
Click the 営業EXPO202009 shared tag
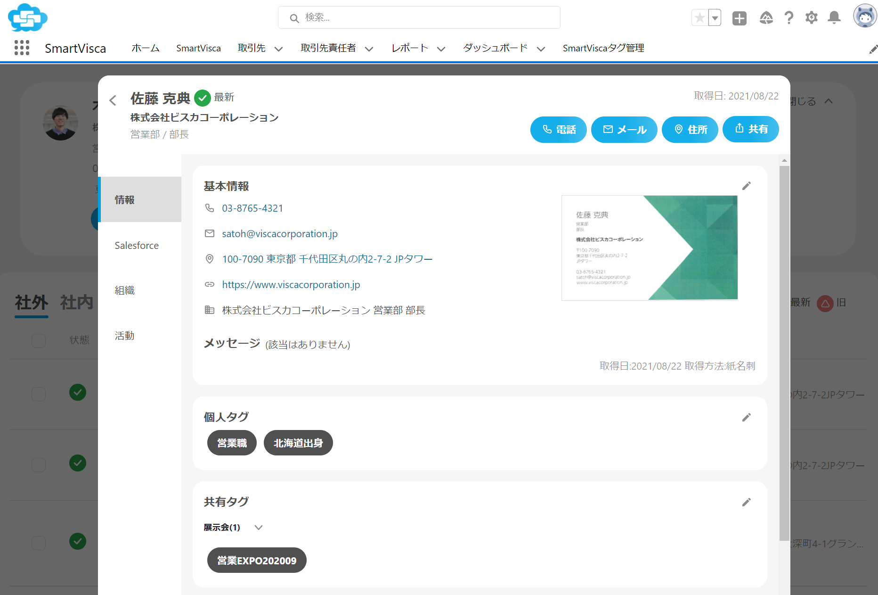click(257, 560)
